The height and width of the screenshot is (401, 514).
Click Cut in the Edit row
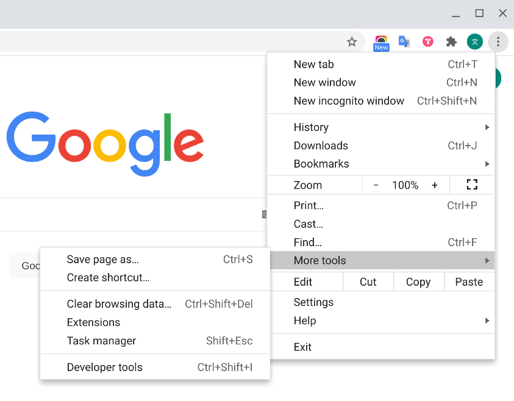pyautogui.click(x=368, y=282)
